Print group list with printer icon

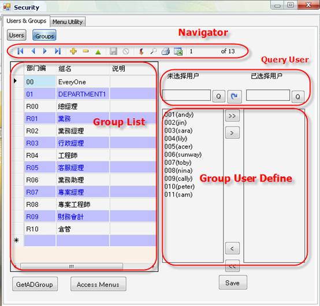(x=166, y=51)
